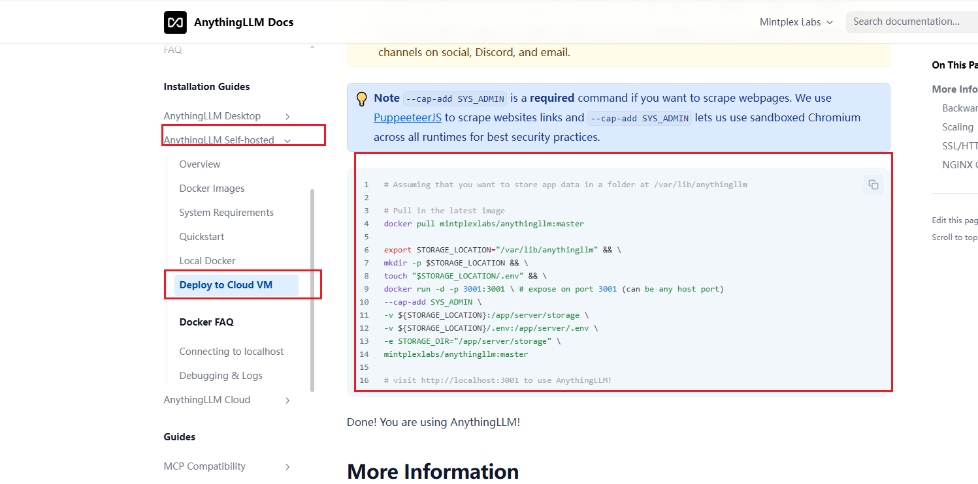Click docker pull mintplexlabs/anythingllm:master line
This screenshot has width=978, height=484.
pos(483,224)
